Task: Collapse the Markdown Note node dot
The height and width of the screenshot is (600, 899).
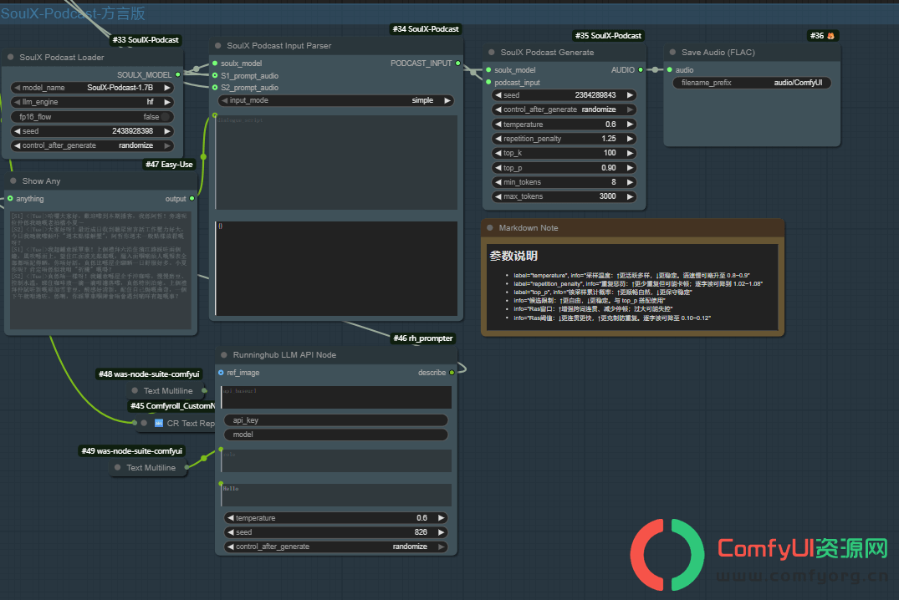Action: point(489,228)
